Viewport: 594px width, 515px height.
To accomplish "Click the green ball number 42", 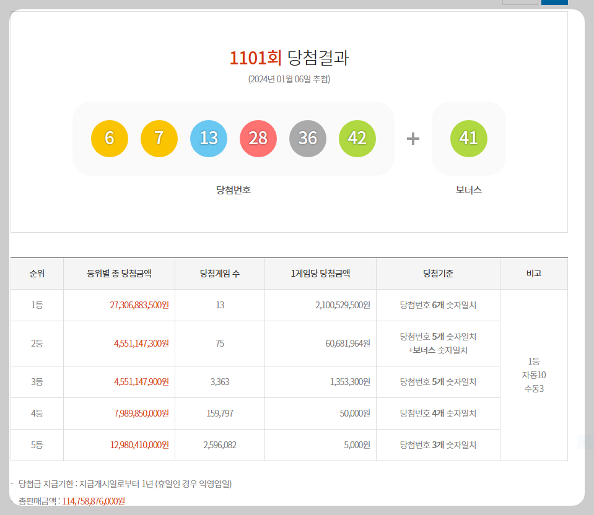I will pos(357,139).
